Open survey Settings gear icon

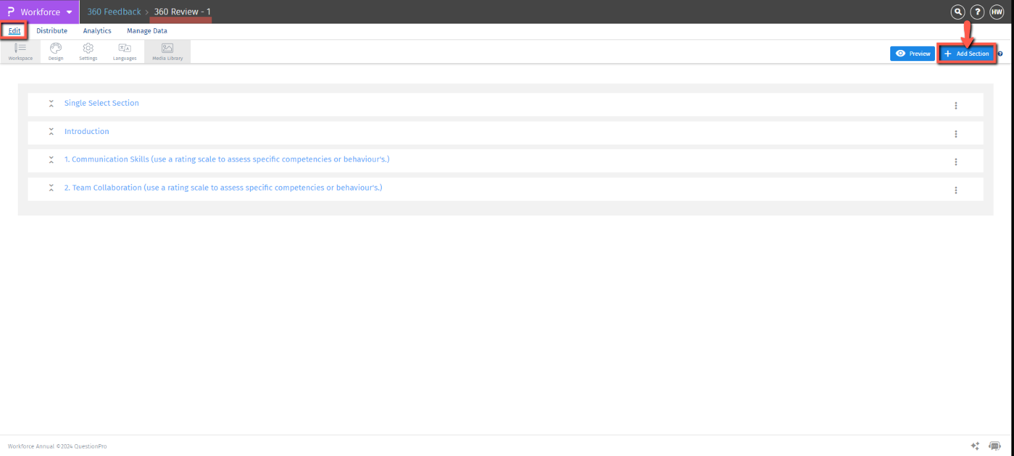pyautogui.click(x=88, y=51)
